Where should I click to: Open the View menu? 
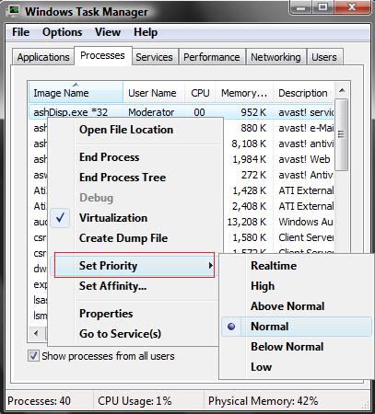click(108, 32)
